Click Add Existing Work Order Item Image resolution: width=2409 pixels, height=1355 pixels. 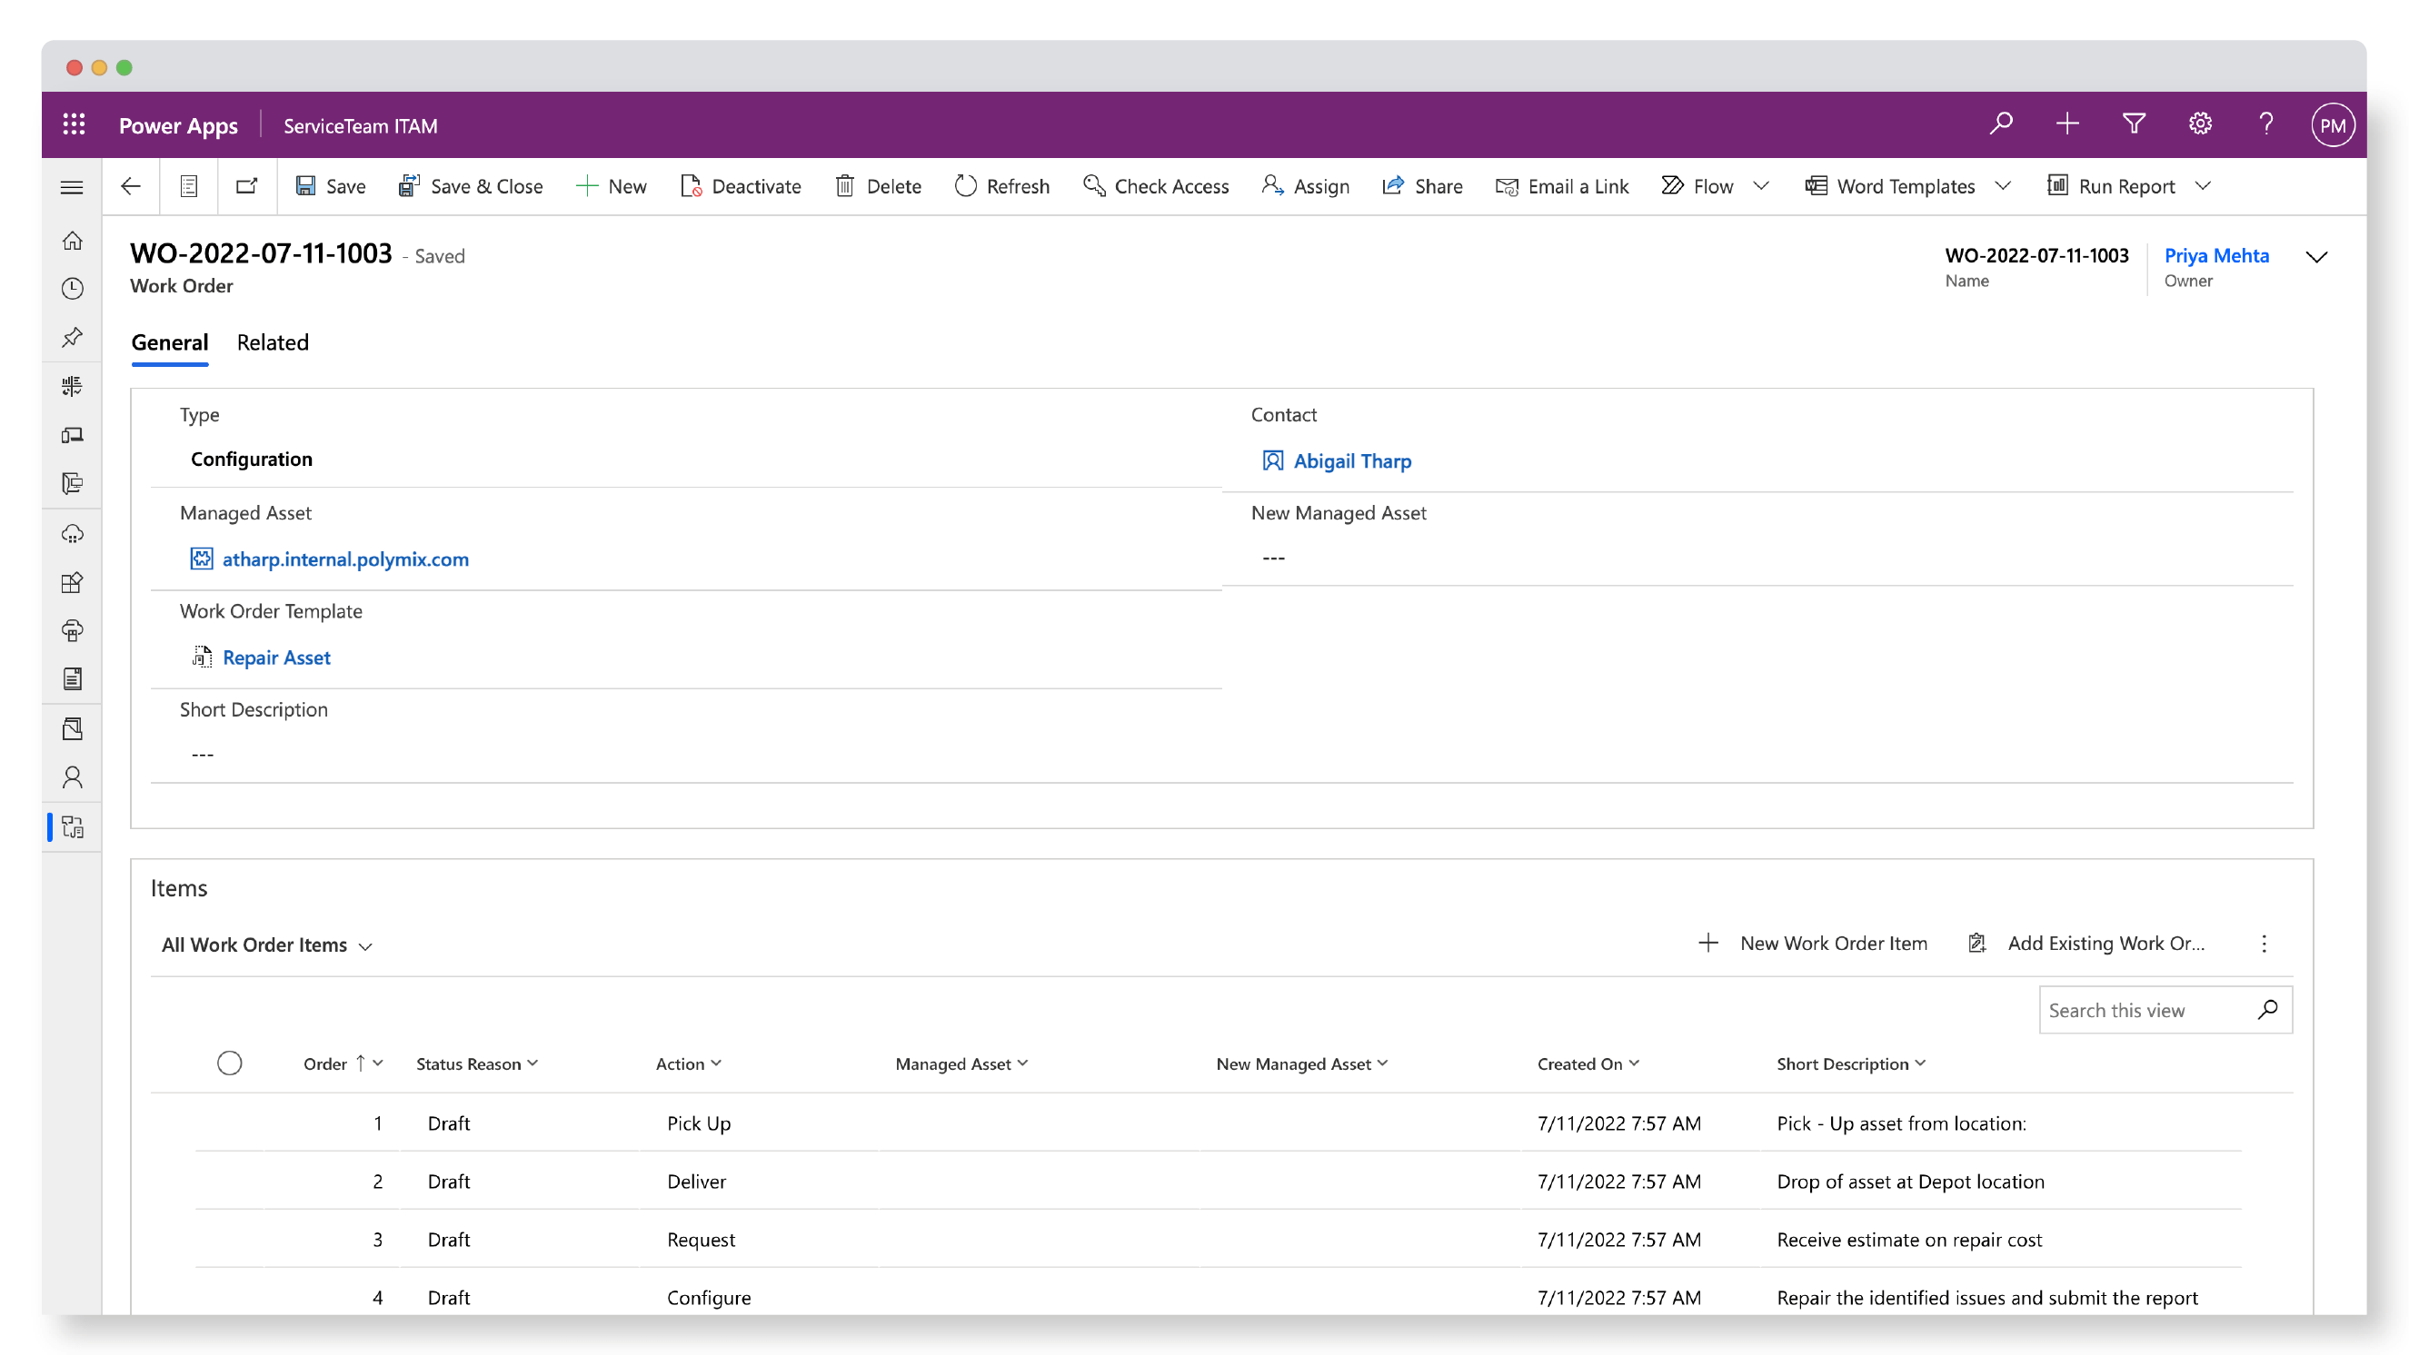[x=2085, y=943]
